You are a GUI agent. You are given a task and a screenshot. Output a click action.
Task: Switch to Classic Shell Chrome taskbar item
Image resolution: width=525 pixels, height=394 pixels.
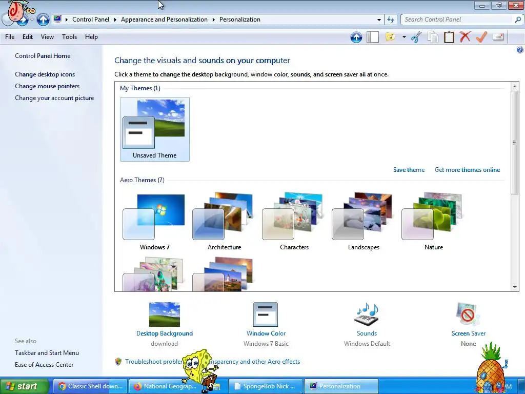pos(90,386)
